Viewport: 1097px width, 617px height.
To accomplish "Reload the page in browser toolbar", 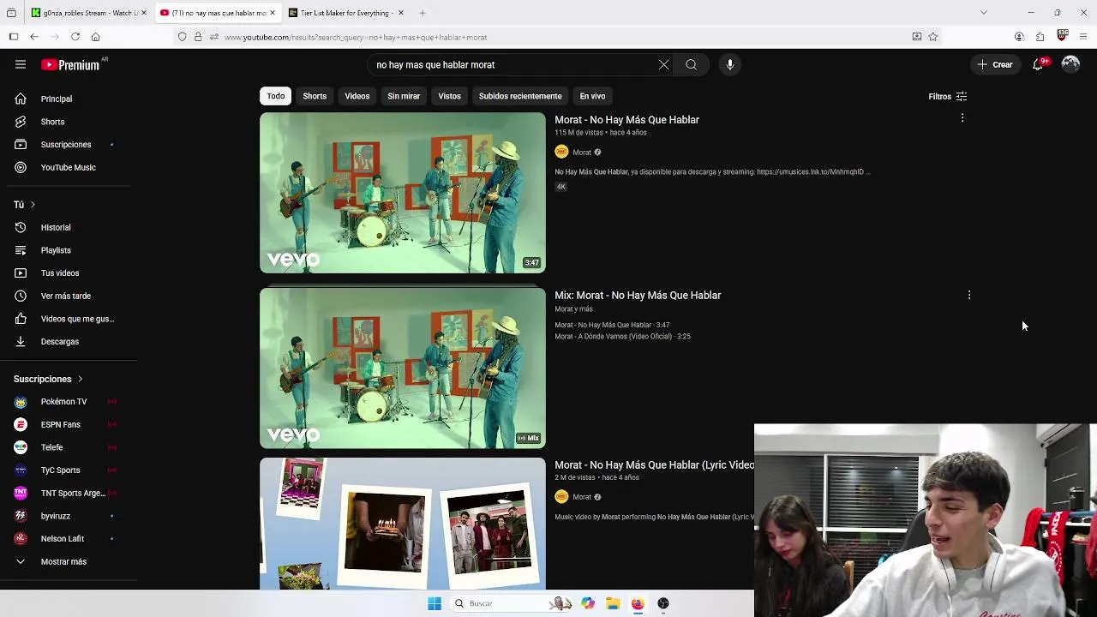I will pos(75,37).
